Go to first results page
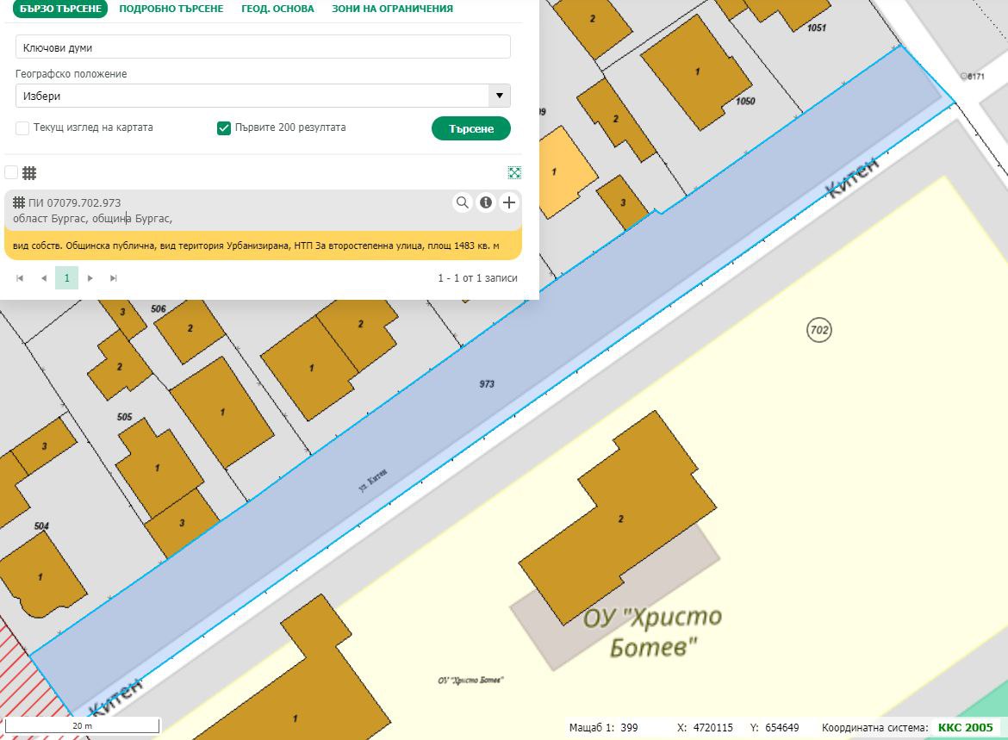Image resolution: width=1008 pixels, height=740 pixels. [x=20, y=278]
